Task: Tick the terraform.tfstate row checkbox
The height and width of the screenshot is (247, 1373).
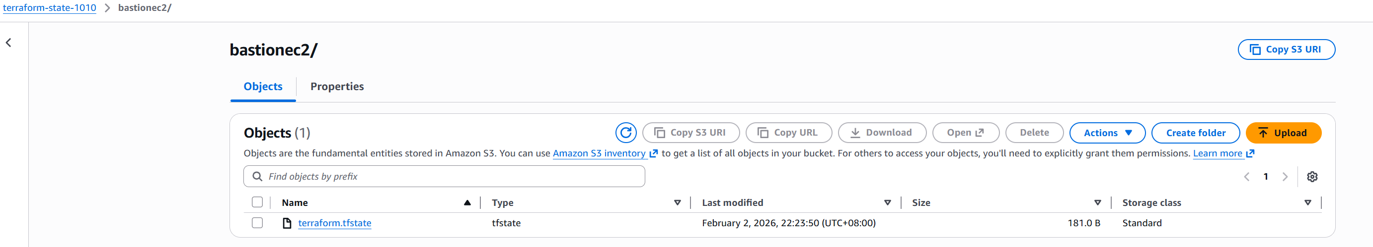Action: [257, 223]
